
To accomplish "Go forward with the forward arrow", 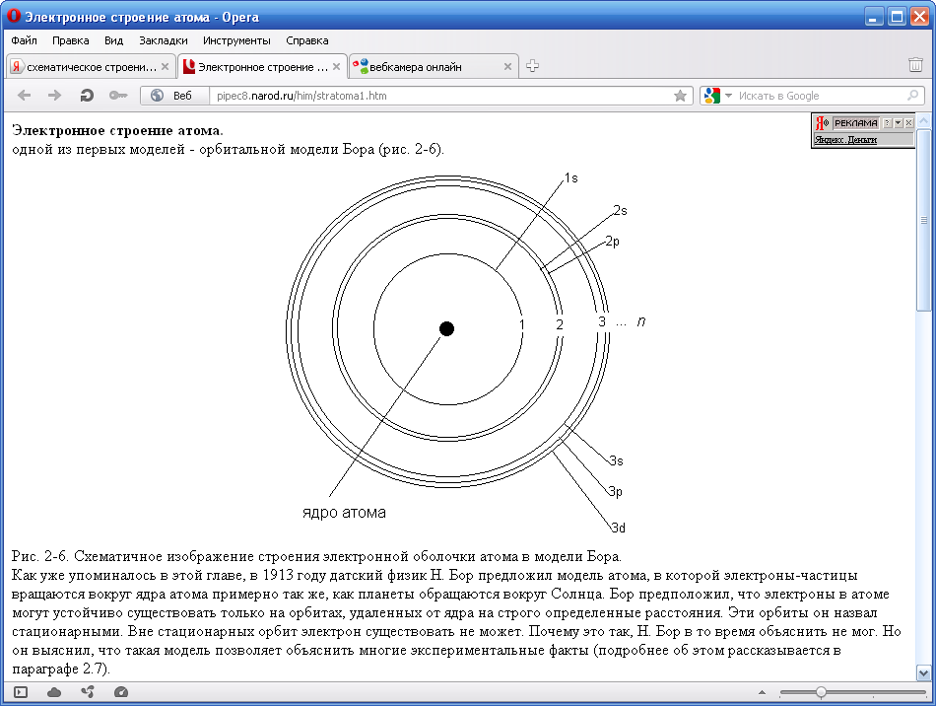I will click(54, 96).
